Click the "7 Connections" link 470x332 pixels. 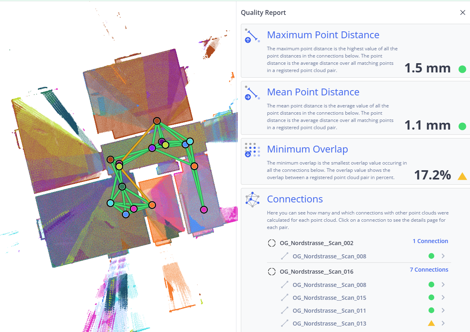(429, 270)
